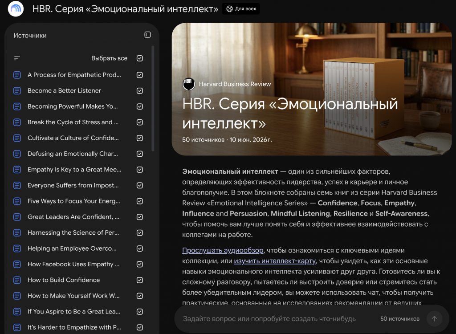Uncheck It's Harder to Empathize with P... source
456x334 pixels.
click(x=139, y=327)
